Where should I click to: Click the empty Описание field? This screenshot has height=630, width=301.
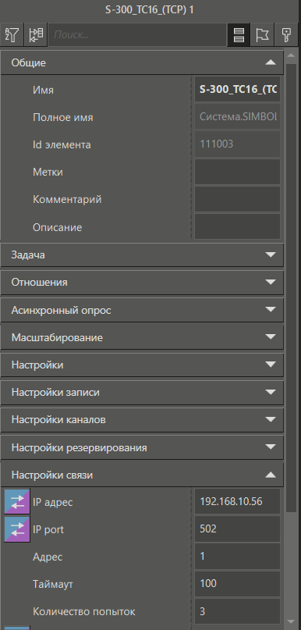tap(237, 226)
